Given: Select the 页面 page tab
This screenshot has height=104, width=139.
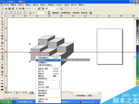Looking at the screenshot, I should [31, 93].
